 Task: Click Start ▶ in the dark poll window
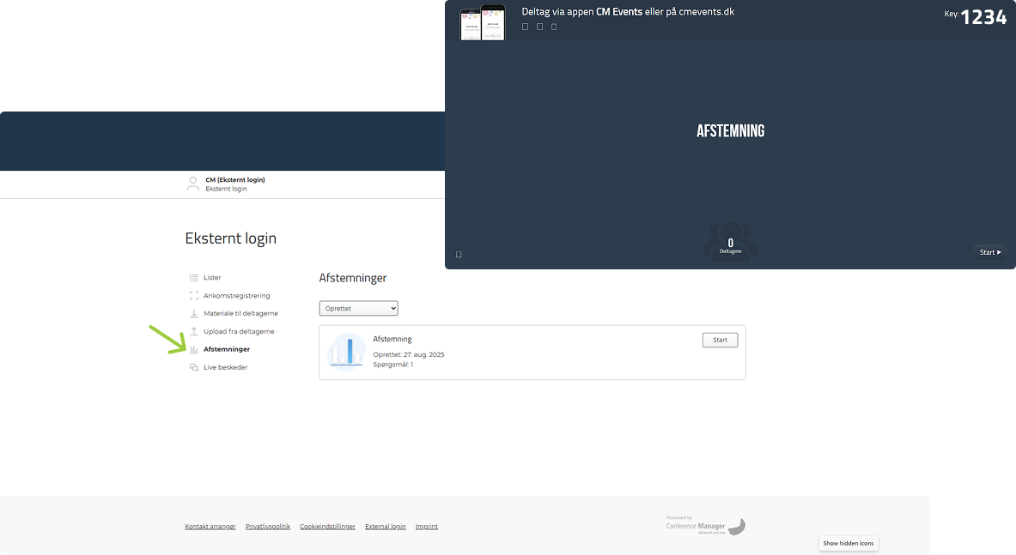point(990,252)
